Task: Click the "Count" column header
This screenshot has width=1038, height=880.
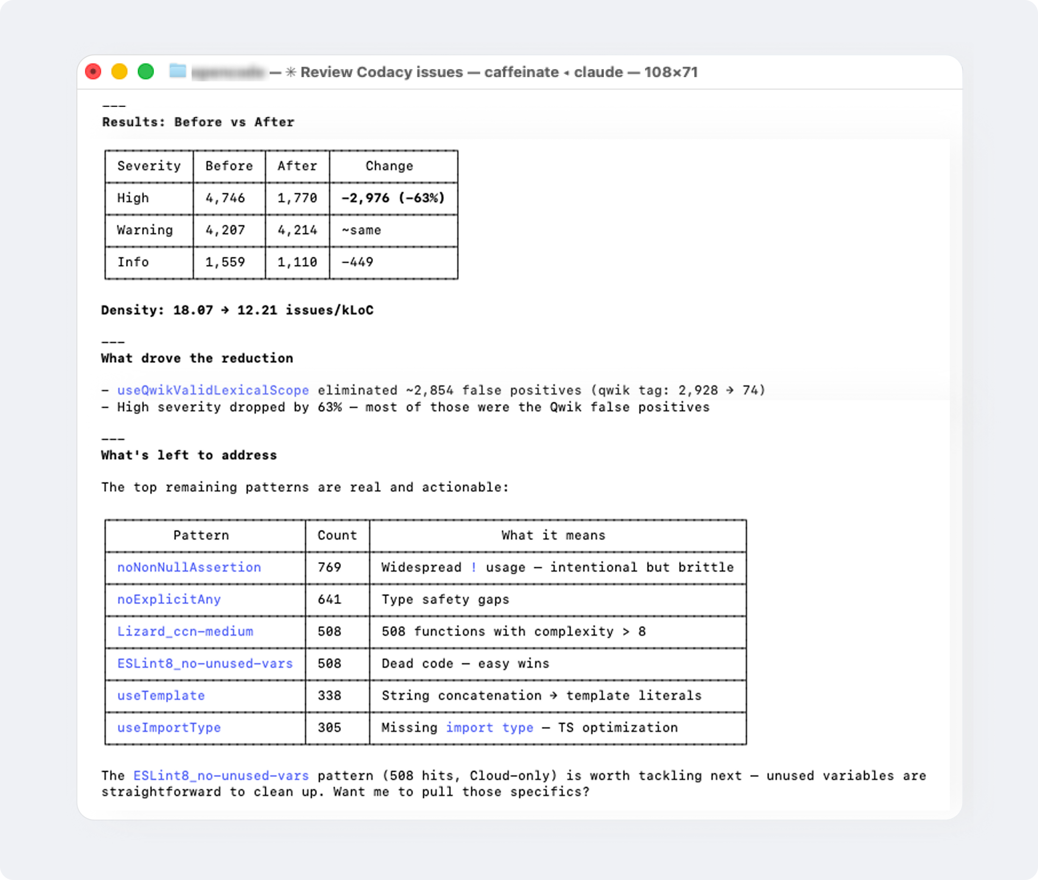Action: click(x=338, y=535)
